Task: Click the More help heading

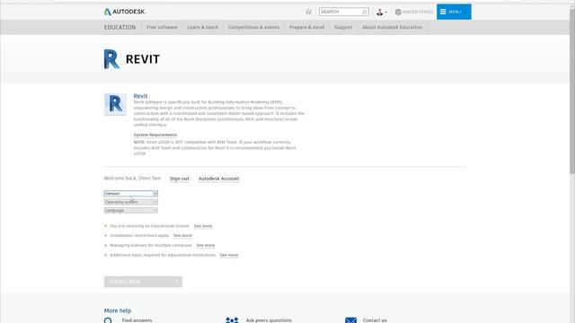Action: point(118,310)
